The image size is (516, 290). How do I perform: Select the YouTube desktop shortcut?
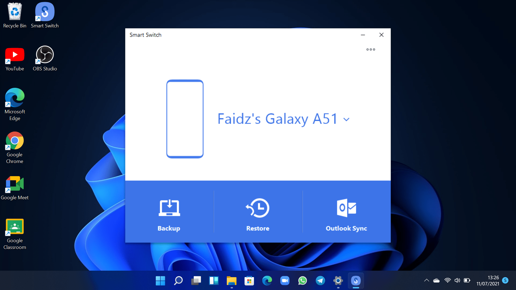click(x=15, y=59)
